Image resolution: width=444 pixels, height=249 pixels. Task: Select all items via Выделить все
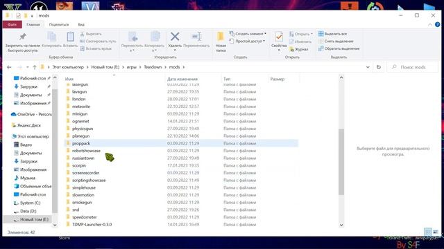pos(333,34)
